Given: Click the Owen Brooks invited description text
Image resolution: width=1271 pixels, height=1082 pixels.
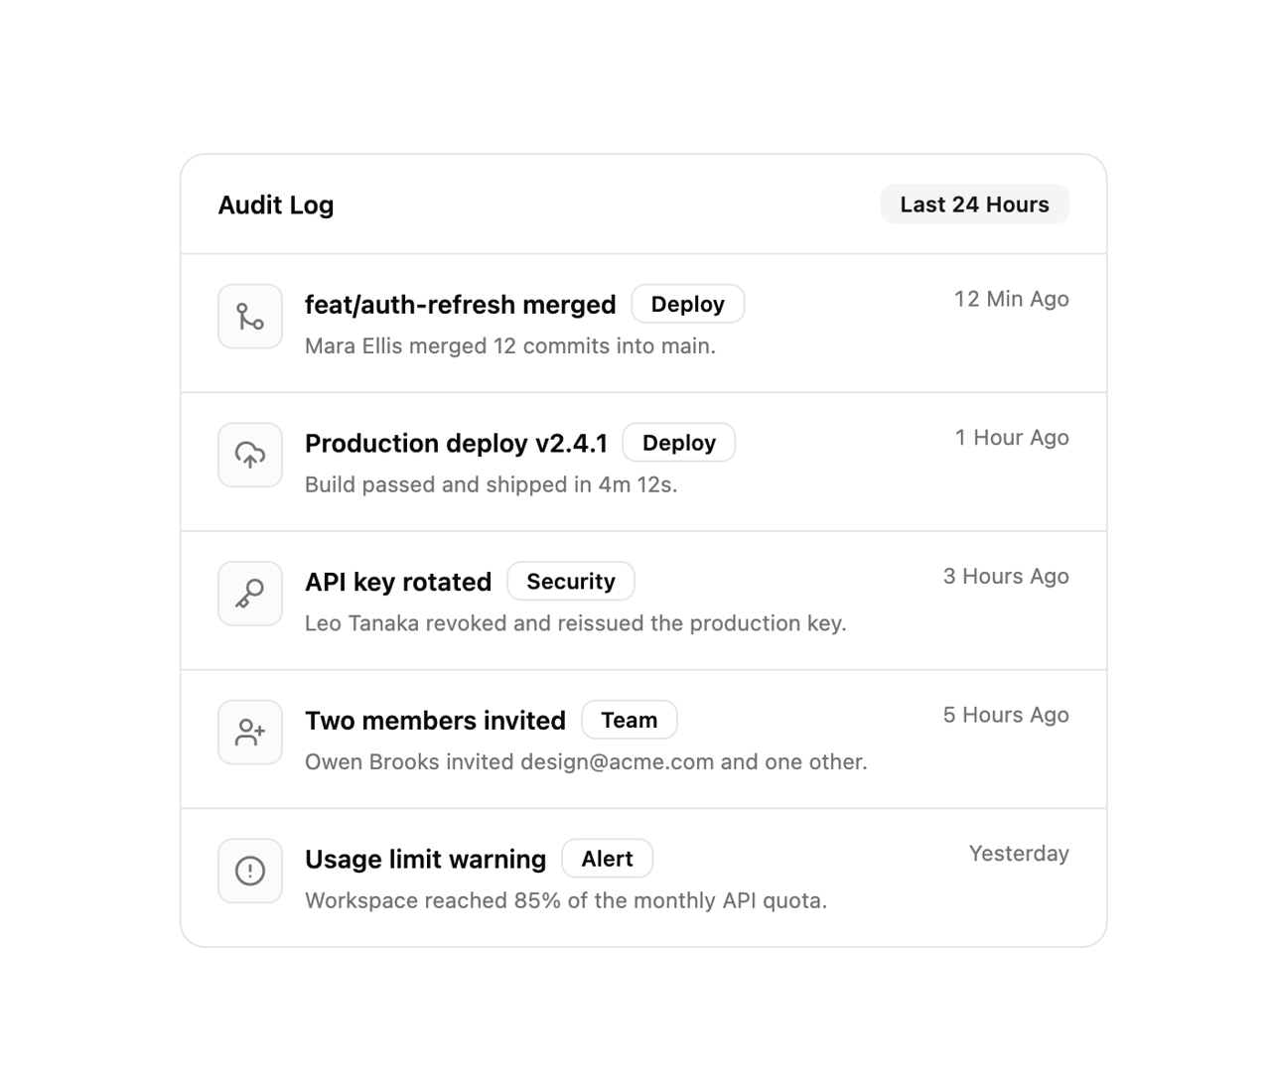Looking at the screenshot, I should pos(586,761).
